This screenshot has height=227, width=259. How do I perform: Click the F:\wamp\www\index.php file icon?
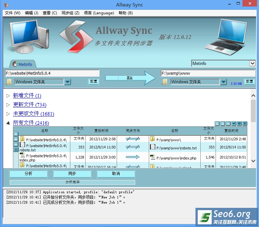(153, 157)
